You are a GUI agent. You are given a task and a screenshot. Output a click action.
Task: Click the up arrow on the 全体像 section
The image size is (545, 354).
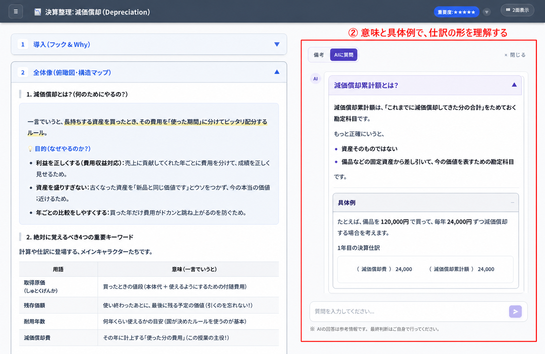tap(277, 72)
